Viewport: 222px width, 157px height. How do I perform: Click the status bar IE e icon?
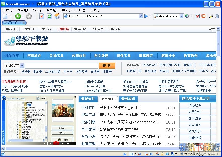[167, 154]
